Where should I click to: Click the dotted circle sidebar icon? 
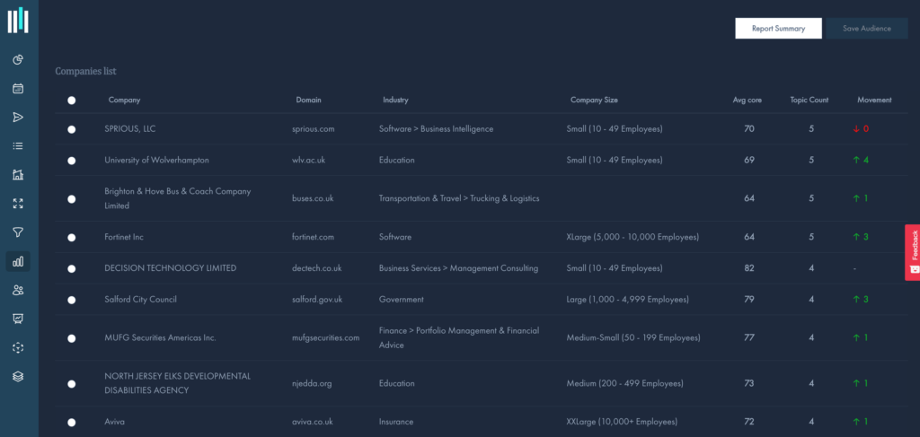coord(18,347)
